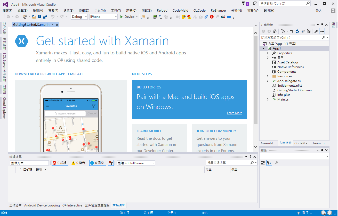Toggle the error list clear-filter funnel button
The height and width of the screenshot is (216, 338).
coord(111,163)
